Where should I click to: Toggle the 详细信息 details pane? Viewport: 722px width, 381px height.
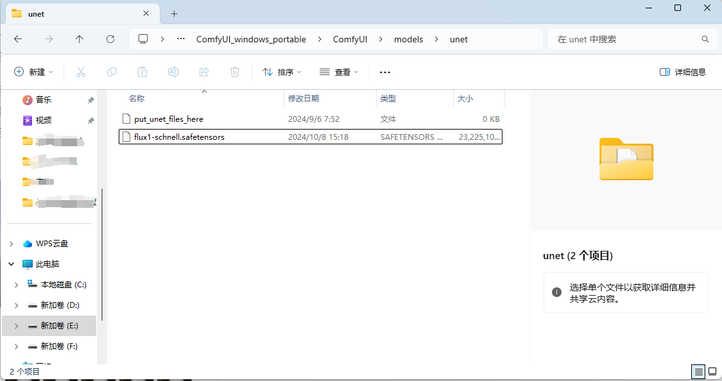click(683, 71)
